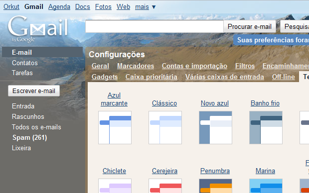Open the Off-line settings tab
The height and width of the screenshot is (193, 309).
click(284, 77)
